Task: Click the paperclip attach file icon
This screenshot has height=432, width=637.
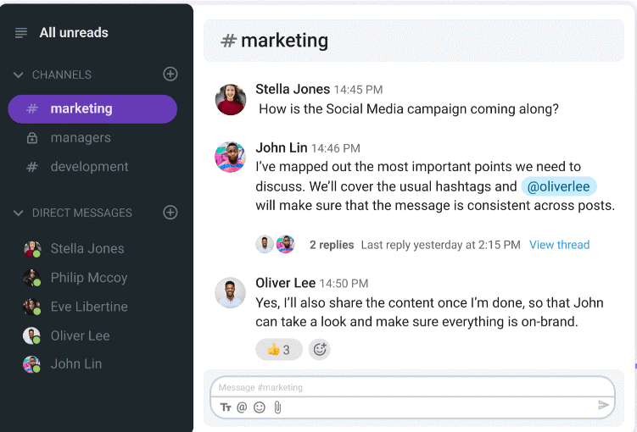Action: coord(277,407)
